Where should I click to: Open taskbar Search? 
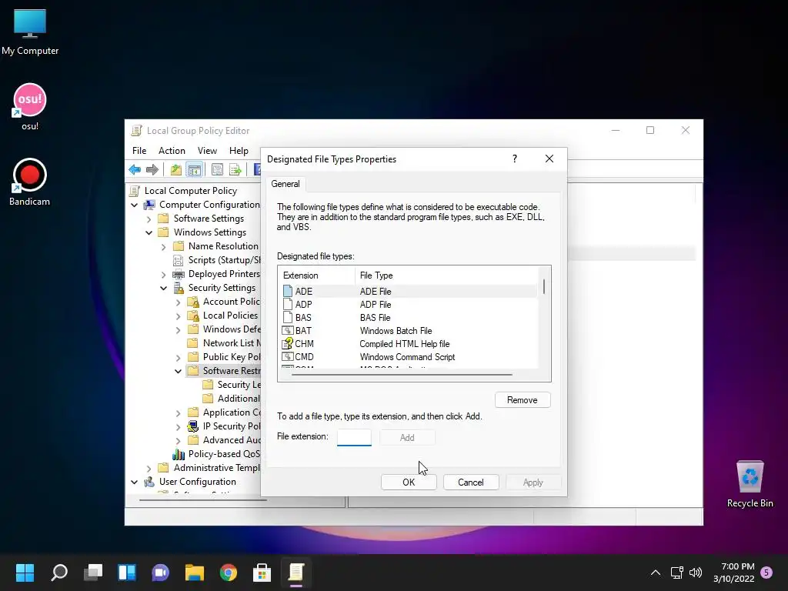[59, 573]
